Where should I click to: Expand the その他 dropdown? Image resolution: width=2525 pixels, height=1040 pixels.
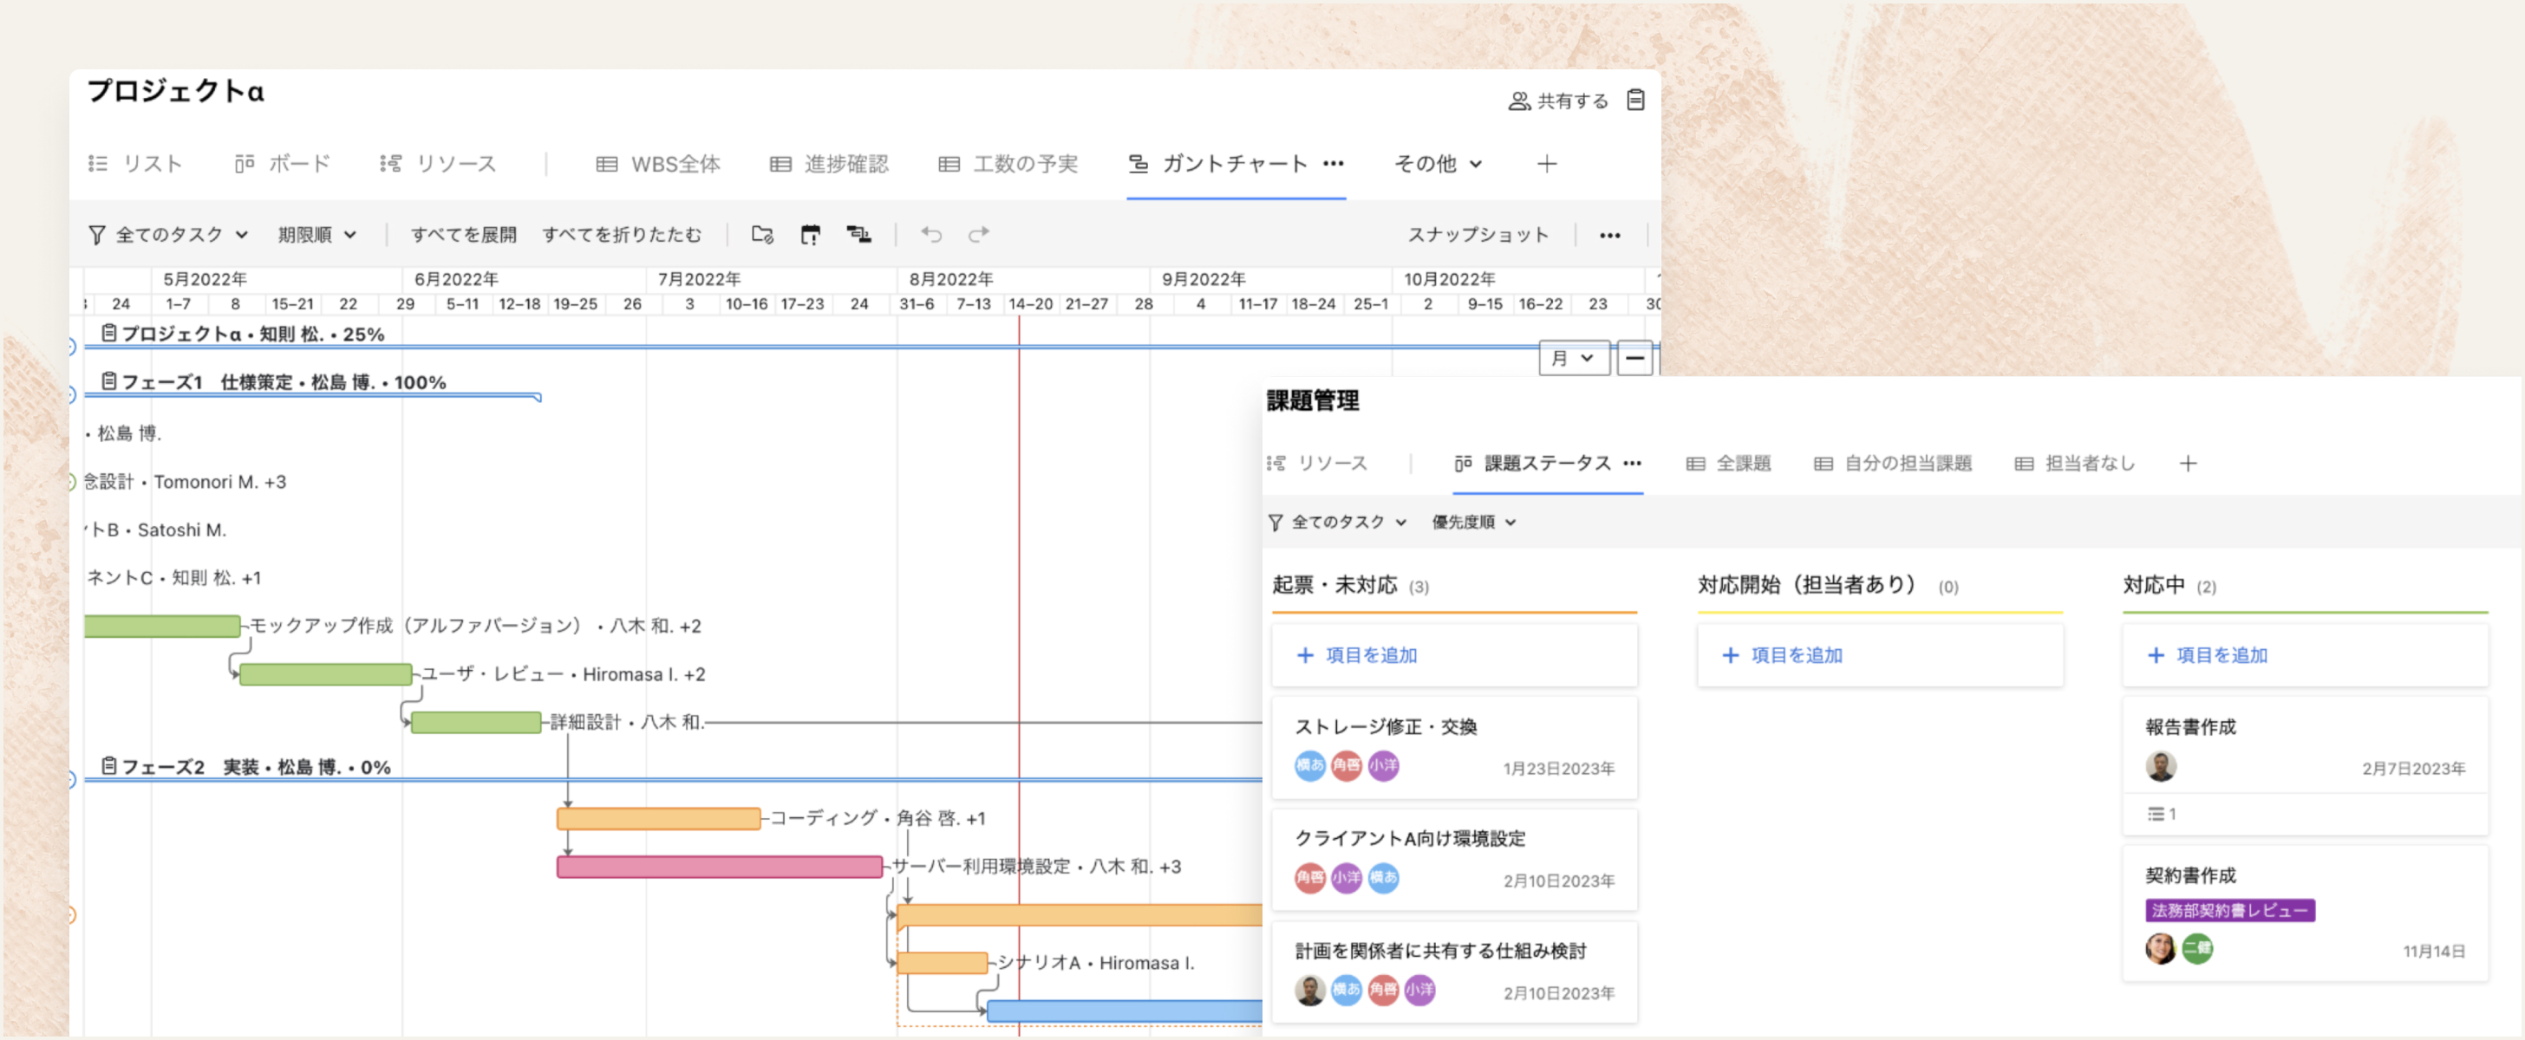(x=1438, y=164)
